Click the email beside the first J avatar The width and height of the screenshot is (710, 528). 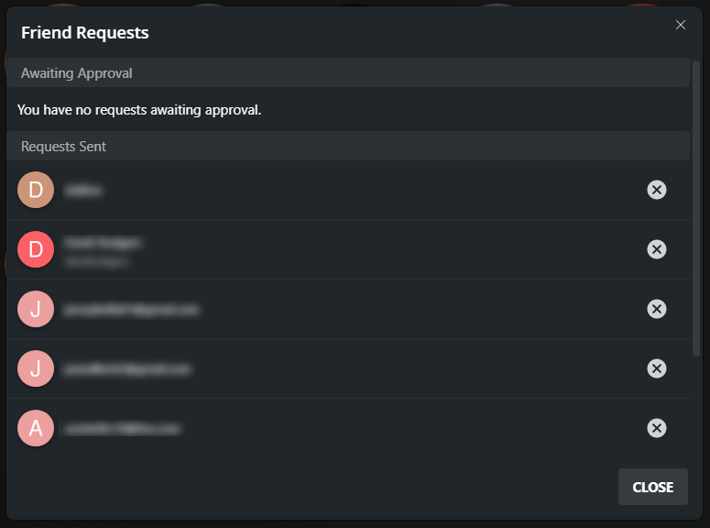131,310
